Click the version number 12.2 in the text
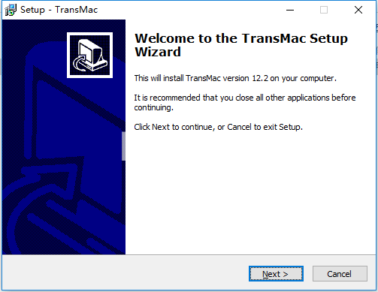This screenshot has height=292, width=378. [260, 78]
